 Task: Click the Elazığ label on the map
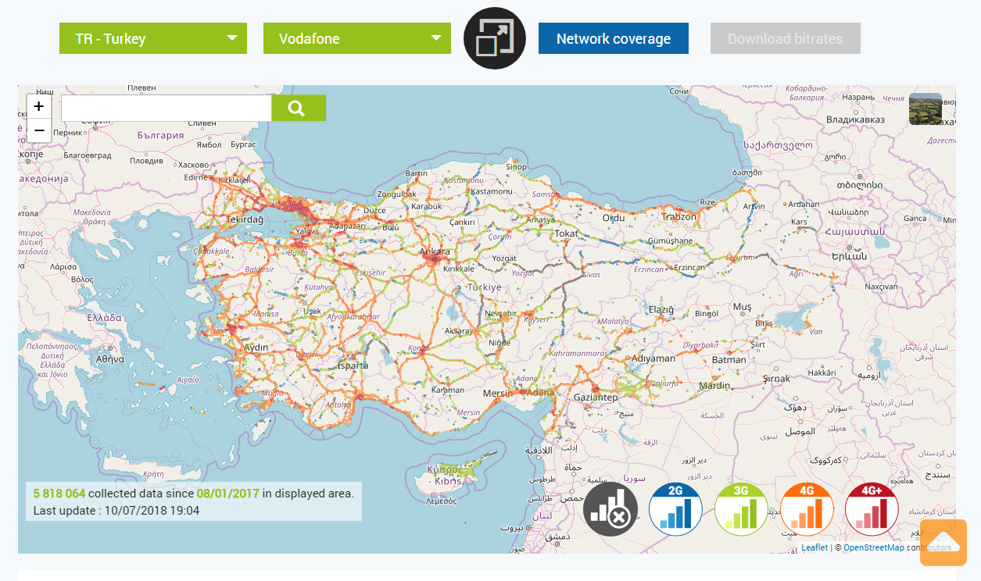(661, 310)
